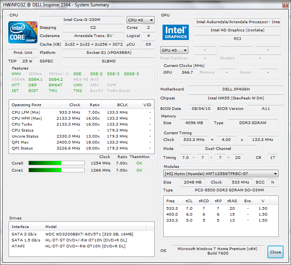Click the PCI bus type field
The image size is (291, 265).
point(237,39)
